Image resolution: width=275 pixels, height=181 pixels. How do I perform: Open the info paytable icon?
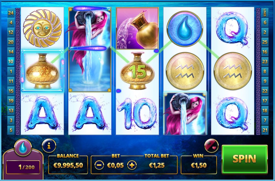click(49, 146)
